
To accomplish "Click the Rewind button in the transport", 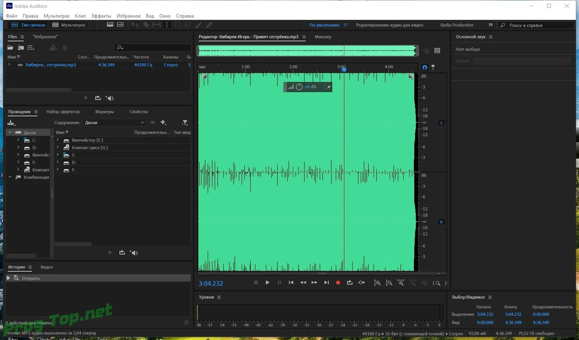I will click(303, 283).
